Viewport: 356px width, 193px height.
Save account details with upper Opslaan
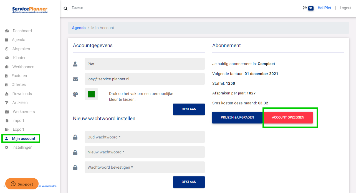[x=189, y=109]
